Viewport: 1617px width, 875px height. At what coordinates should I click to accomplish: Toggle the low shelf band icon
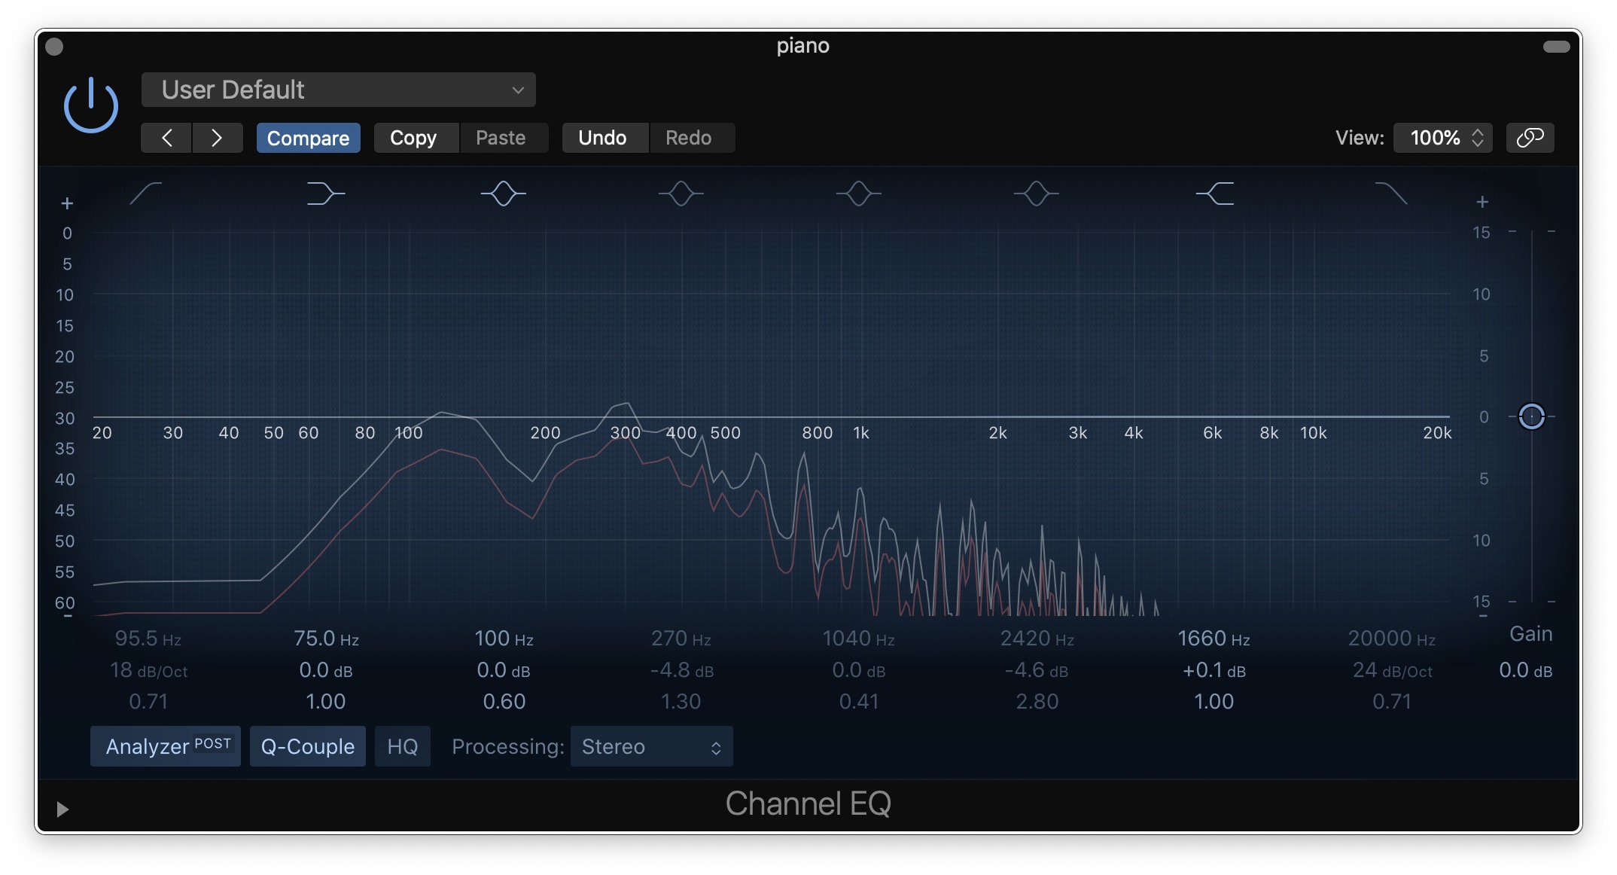click(325, 194)
